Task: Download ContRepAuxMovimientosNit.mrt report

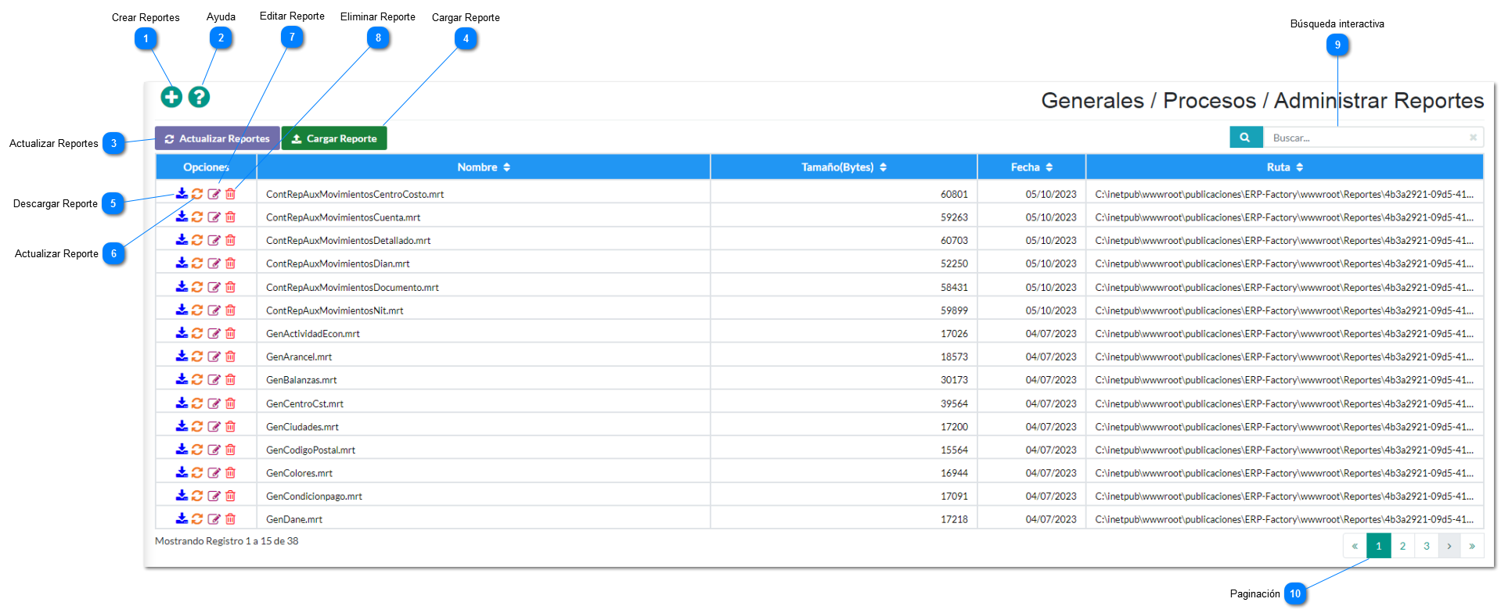Action: tap(182, 310)
